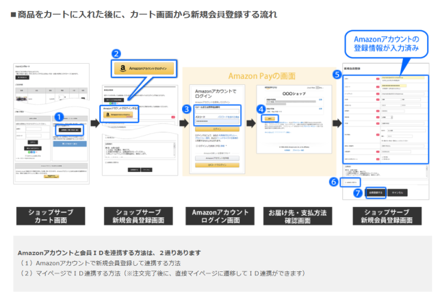Click the terms text scrollbar in the empty new-member form
Screen dimensions: 438x296
click(x=175, y=149)
